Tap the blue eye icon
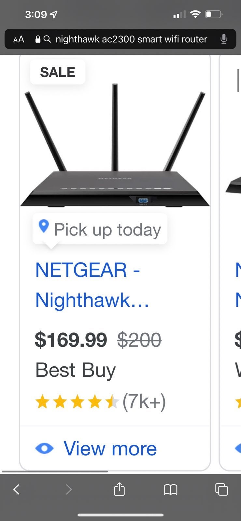Image resolution: width=241 pixels, height=521 pixels. click(x=44, y=448)
